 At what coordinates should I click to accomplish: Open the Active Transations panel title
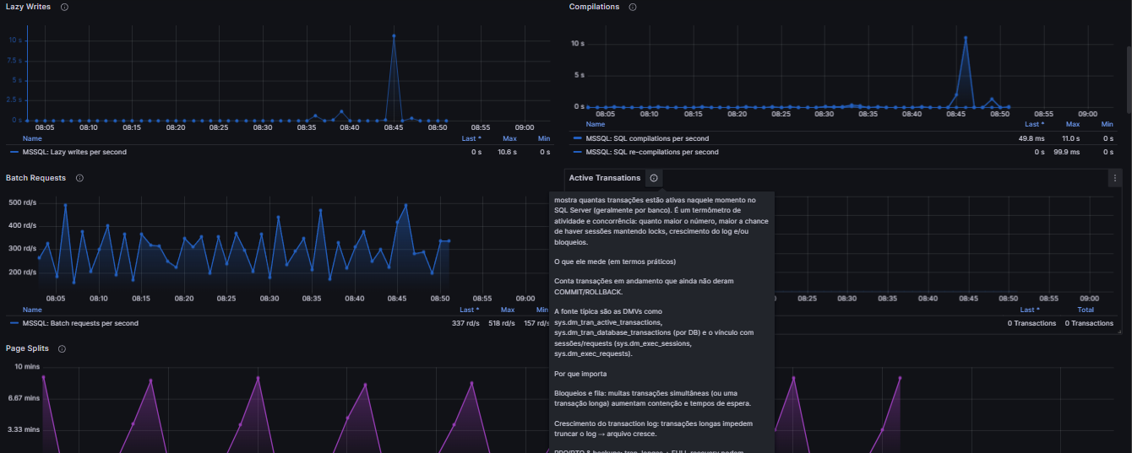605,178
